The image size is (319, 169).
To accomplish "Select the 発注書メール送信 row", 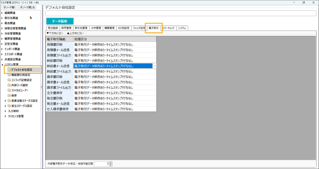I will 101,104.
